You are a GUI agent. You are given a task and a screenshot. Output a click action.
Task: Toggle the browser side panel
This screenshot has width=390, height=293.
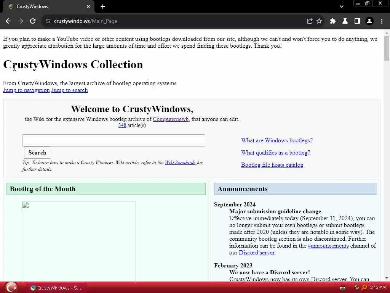point(357,21)
